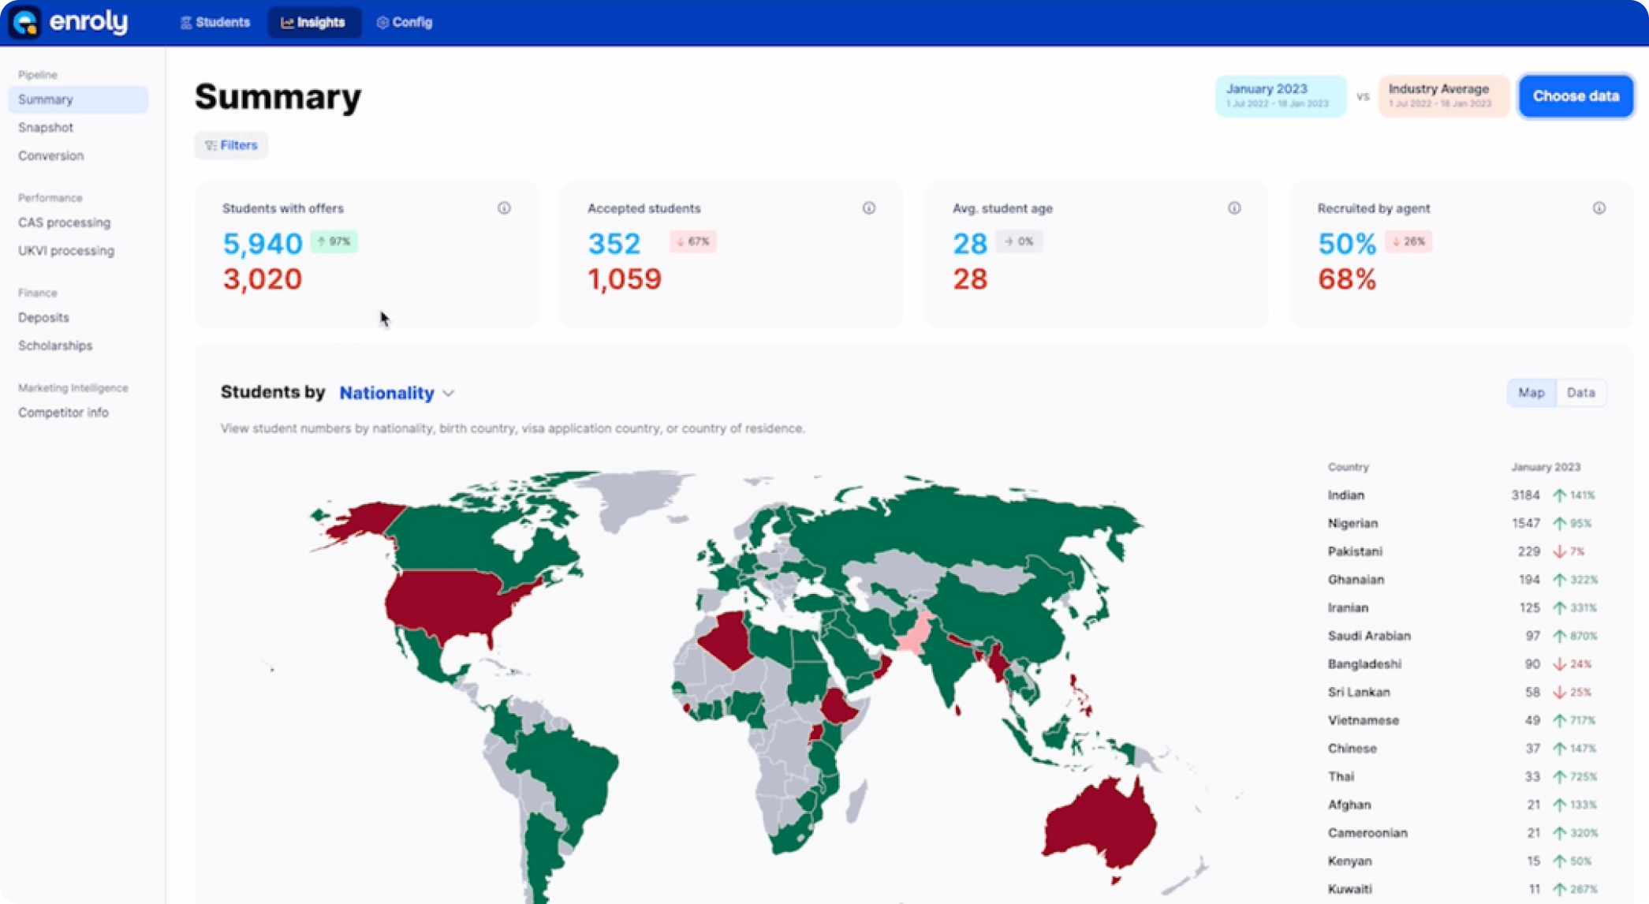Switch to Data view toggle
The height and width of the screenshot is (904, 1649).
pyautogui.click(x=1580, y=393)
